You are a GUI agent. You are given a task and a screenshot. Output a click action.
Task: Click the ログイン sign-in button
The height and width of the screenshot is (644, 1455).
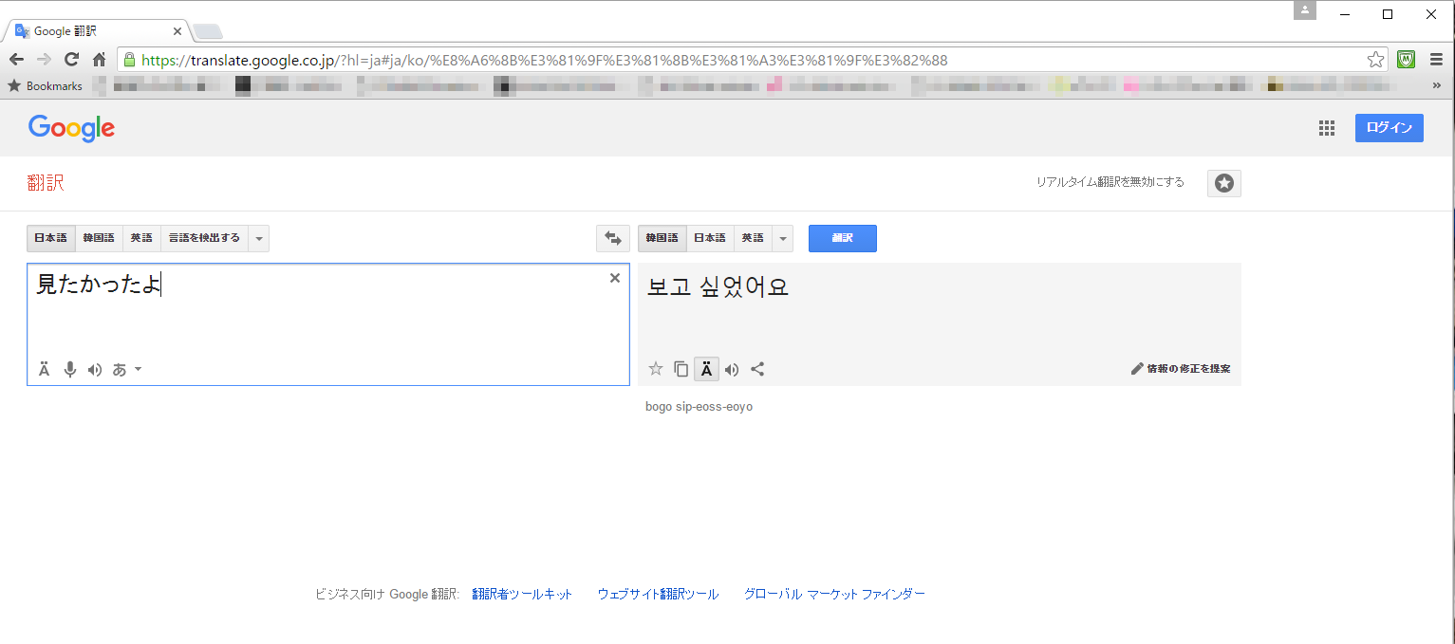(x=1390, y=128)
